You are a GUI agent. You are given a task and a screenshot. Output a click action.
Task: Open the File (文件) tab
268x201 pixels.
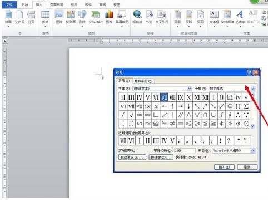(x=9, y=4)
